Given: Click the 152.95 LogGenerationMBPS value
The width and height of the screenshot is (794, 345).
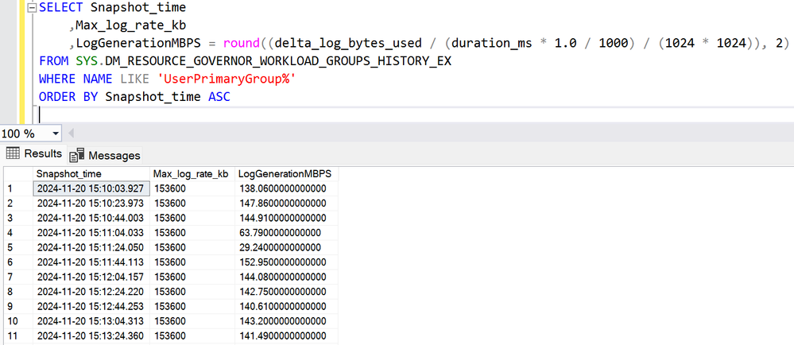Looking at the screenshot, I should tap(286, 262).
